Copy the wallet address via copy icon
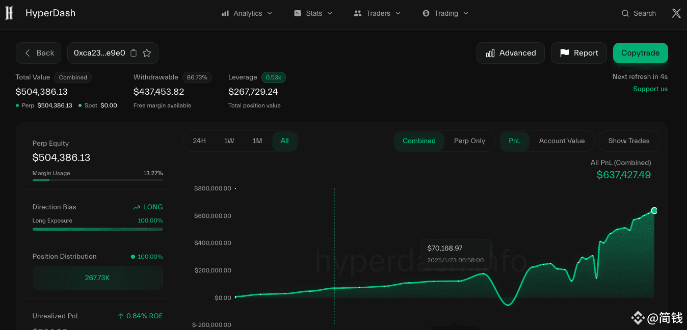The image size is (687, 330). point(134,53)
